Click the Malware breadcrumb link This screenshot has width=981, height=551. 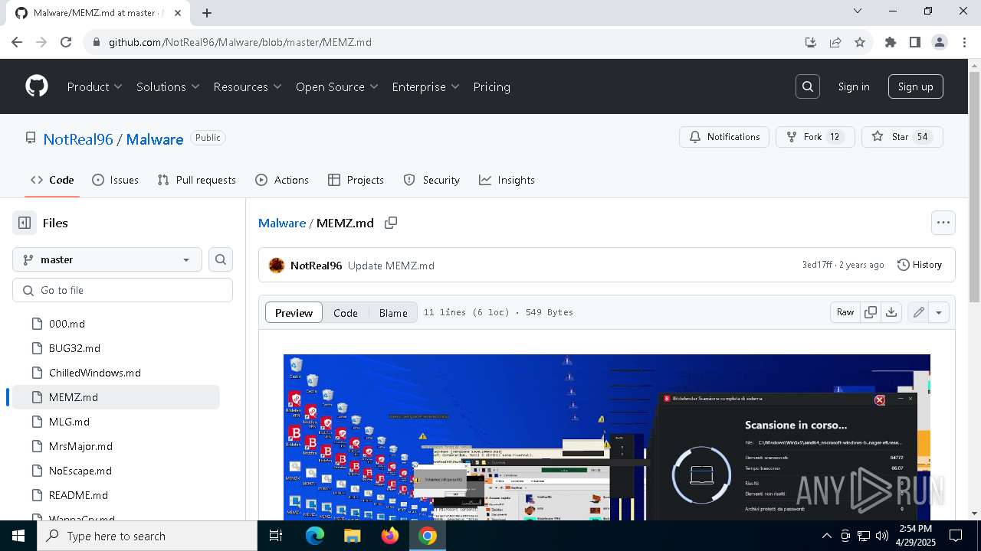click(282, 223)
